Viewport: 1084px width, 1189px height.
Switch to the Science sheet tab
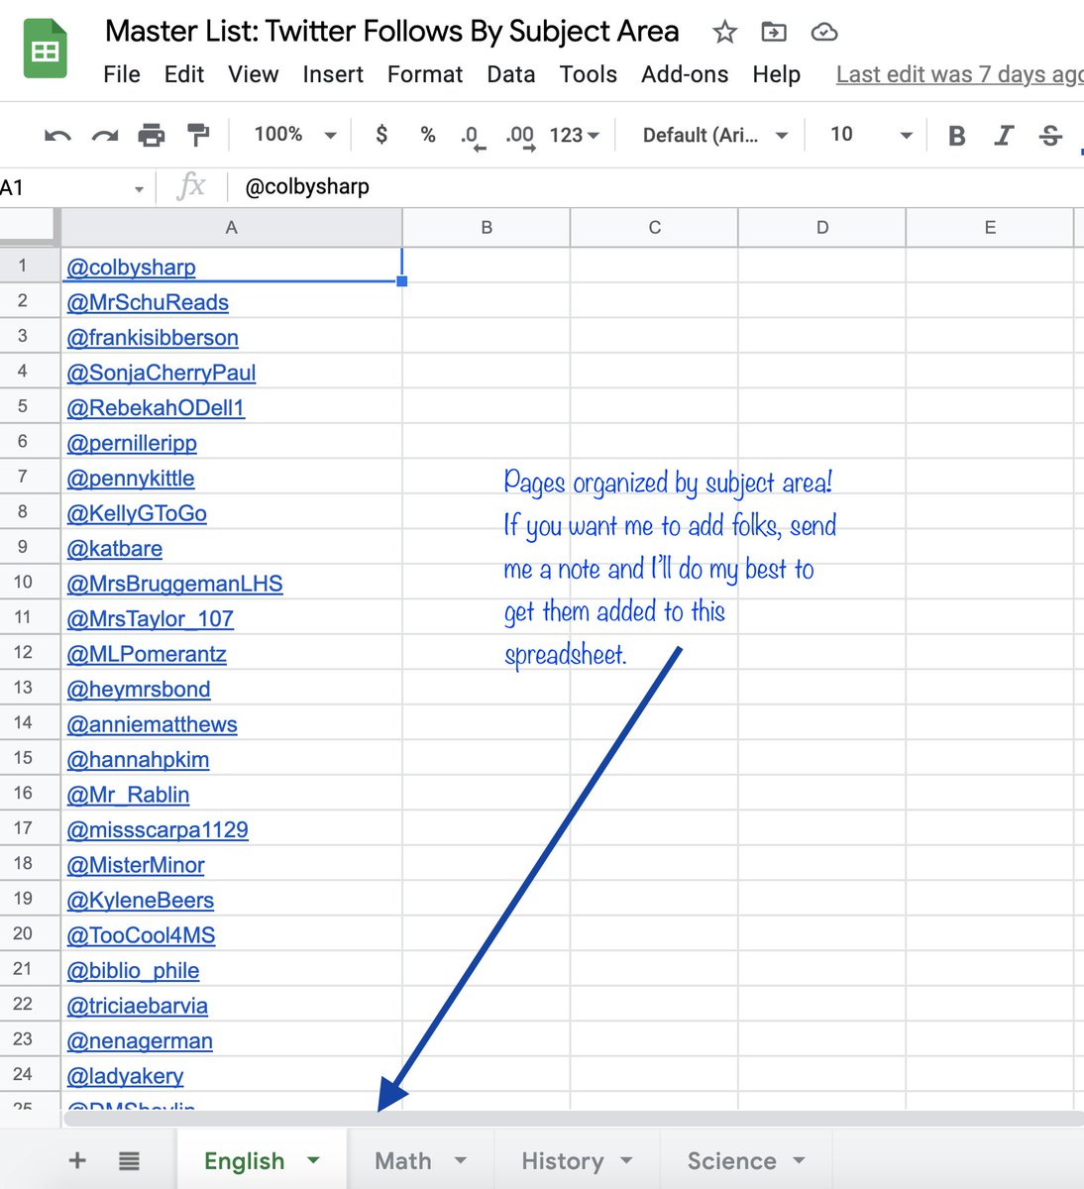(x=732, y=1160)
